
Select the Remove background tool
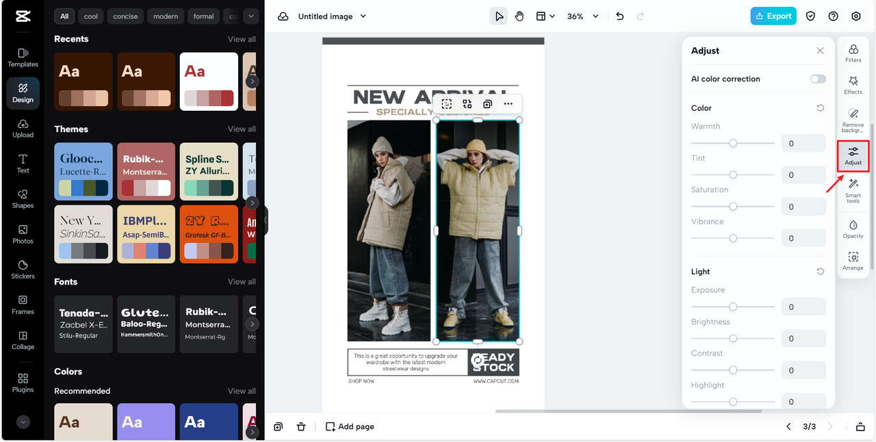(x=853, y=120)
